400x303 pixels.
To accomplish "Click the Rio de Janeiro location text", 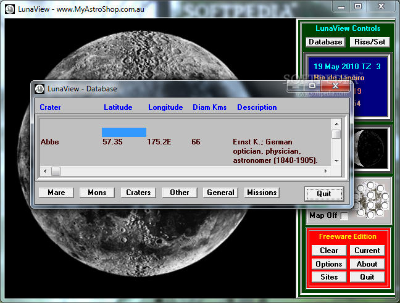I will 339,78.
